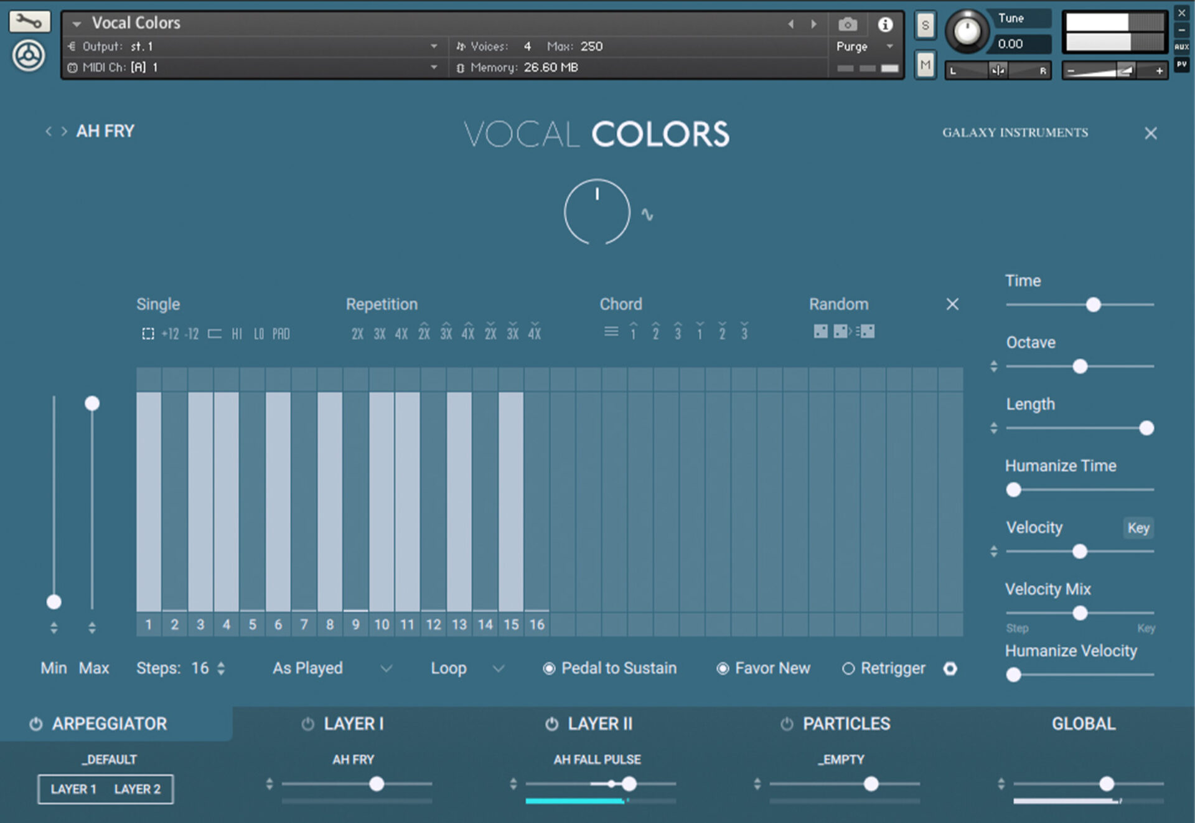
Task: Toggle the Arpeggiator power switch
Action: click(x=35, y=723)
